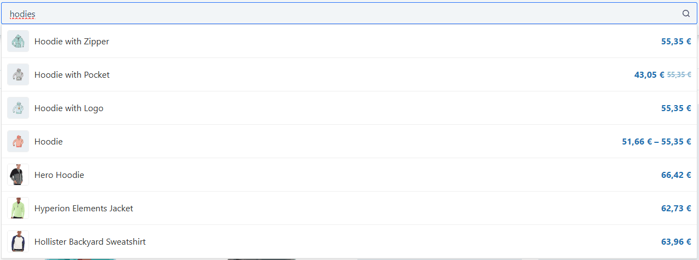Open the Hoodie with Pocket thumbnail
Image resolution: width=699 pixels, height=260 pixels.
coord(18,74)
